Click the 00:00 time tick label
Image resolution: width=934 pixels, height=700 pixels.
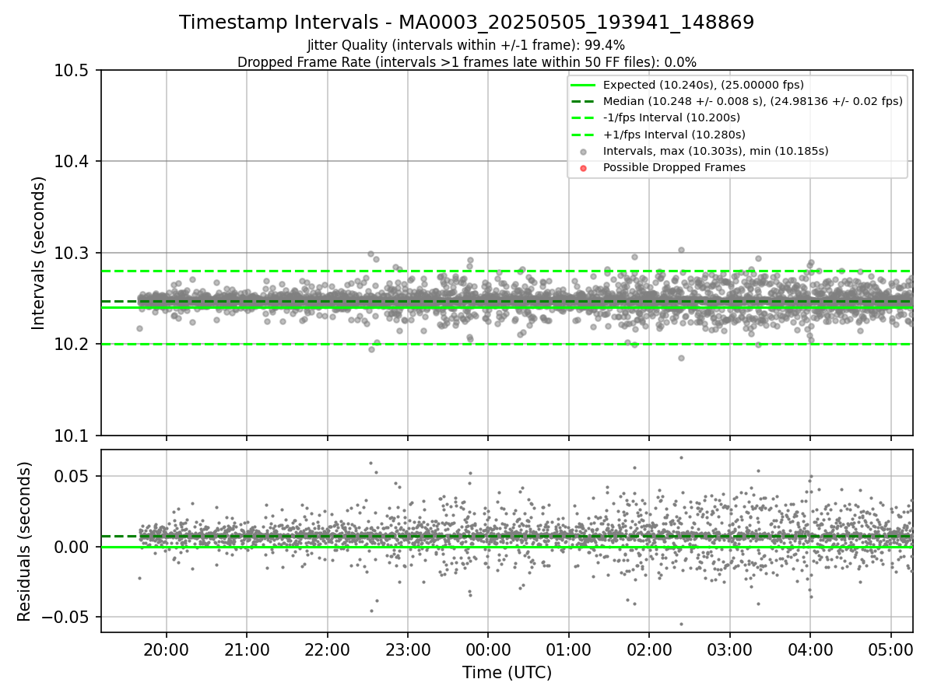coord(488,649)
